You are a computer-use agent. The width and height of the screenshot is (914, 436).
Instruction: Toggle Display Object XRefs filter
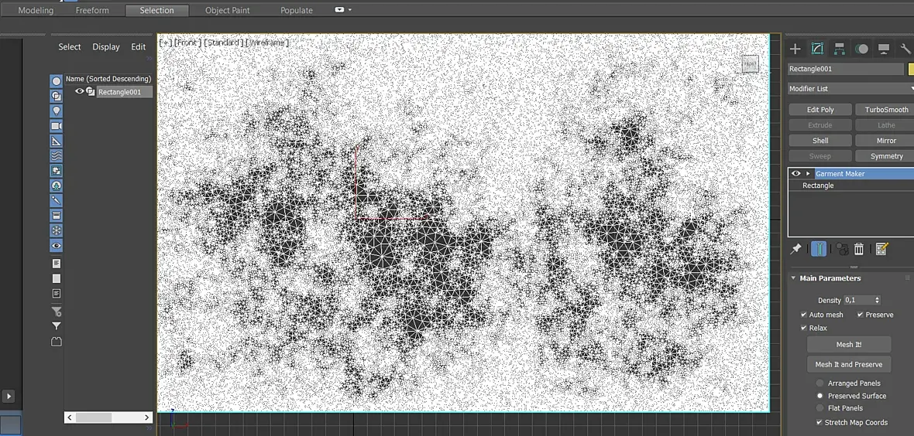(57, 186)
